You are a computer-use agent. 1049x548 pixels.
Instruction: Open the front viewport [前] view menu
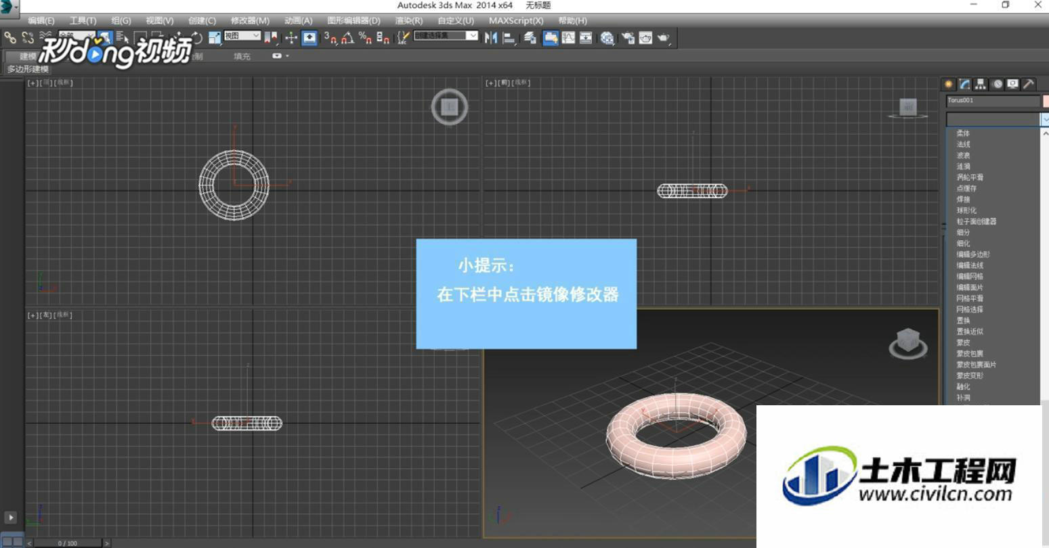click(x=504, y=83)
